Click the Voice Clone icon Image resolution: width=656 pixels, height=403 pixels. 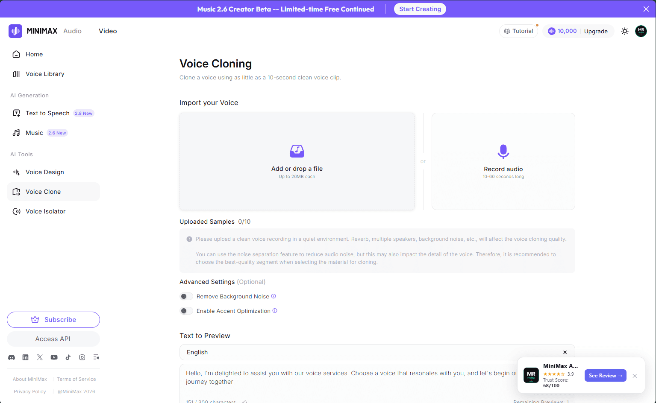tap(16, 192)
